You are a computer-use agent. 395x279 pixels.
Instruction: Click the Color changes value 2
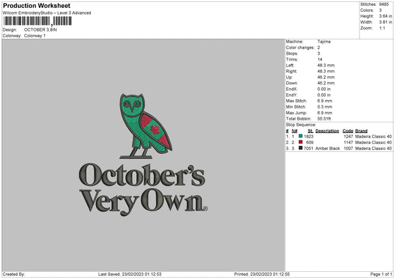pos(319,47)
